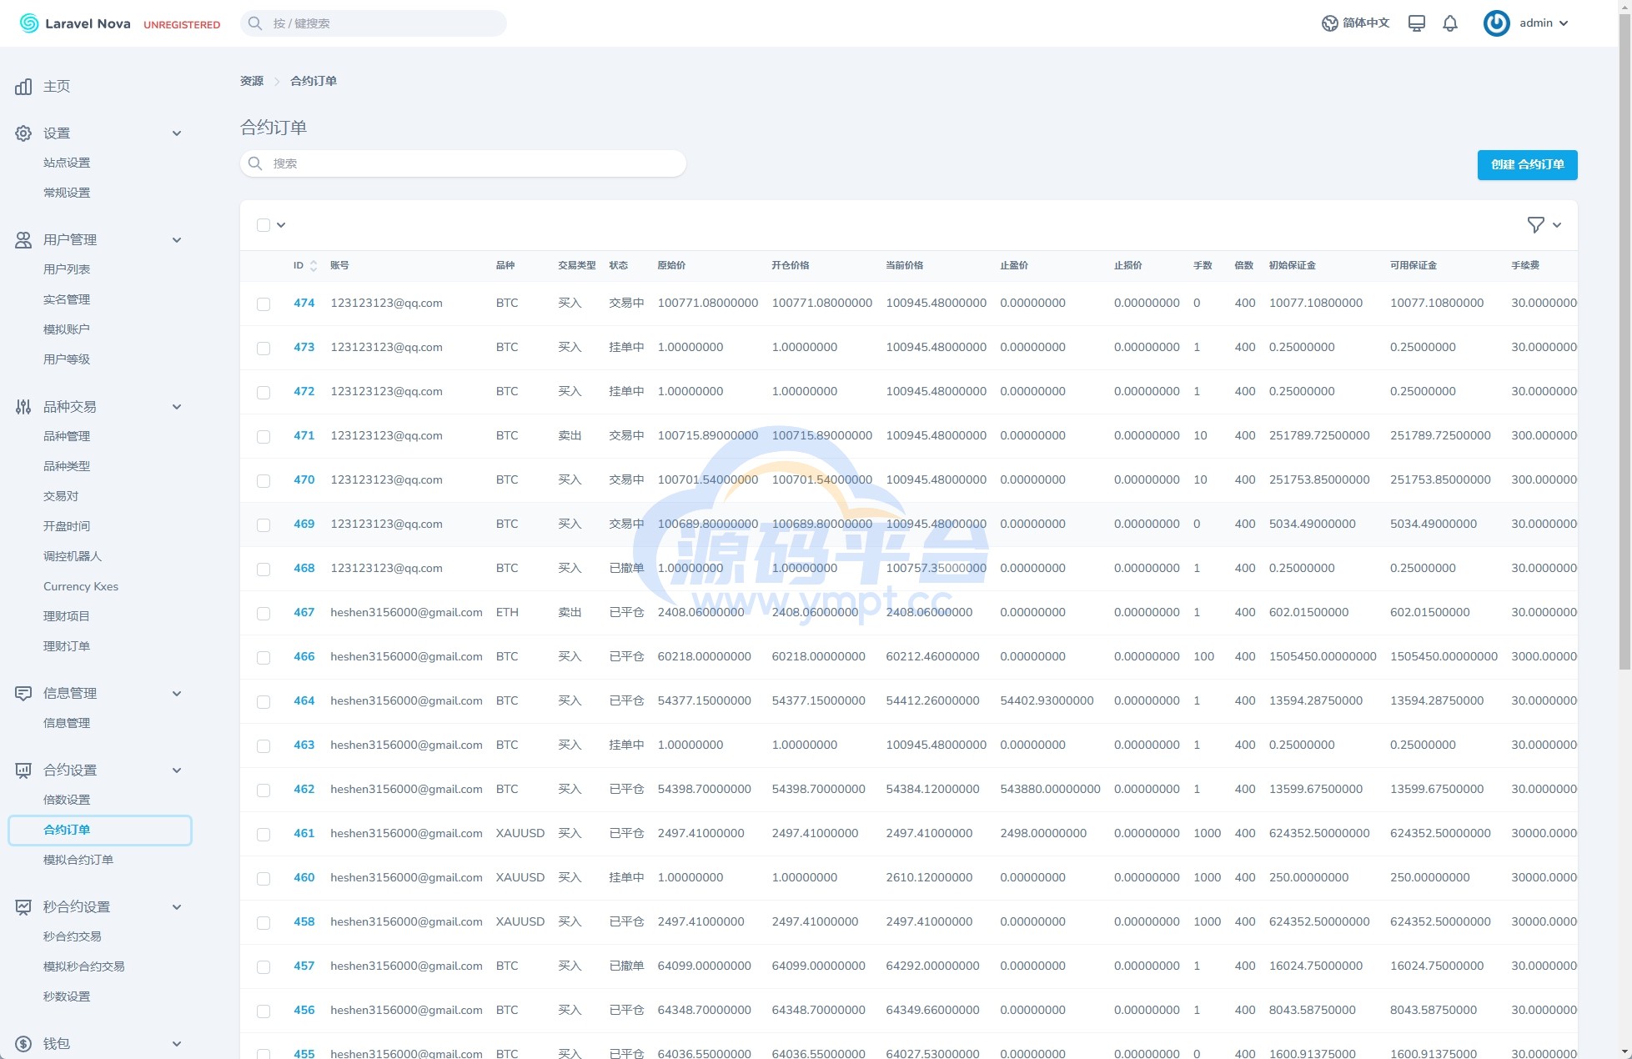Click the XAUUSD cell in row 460
1632x1059 pixels.
click(520, 878)
